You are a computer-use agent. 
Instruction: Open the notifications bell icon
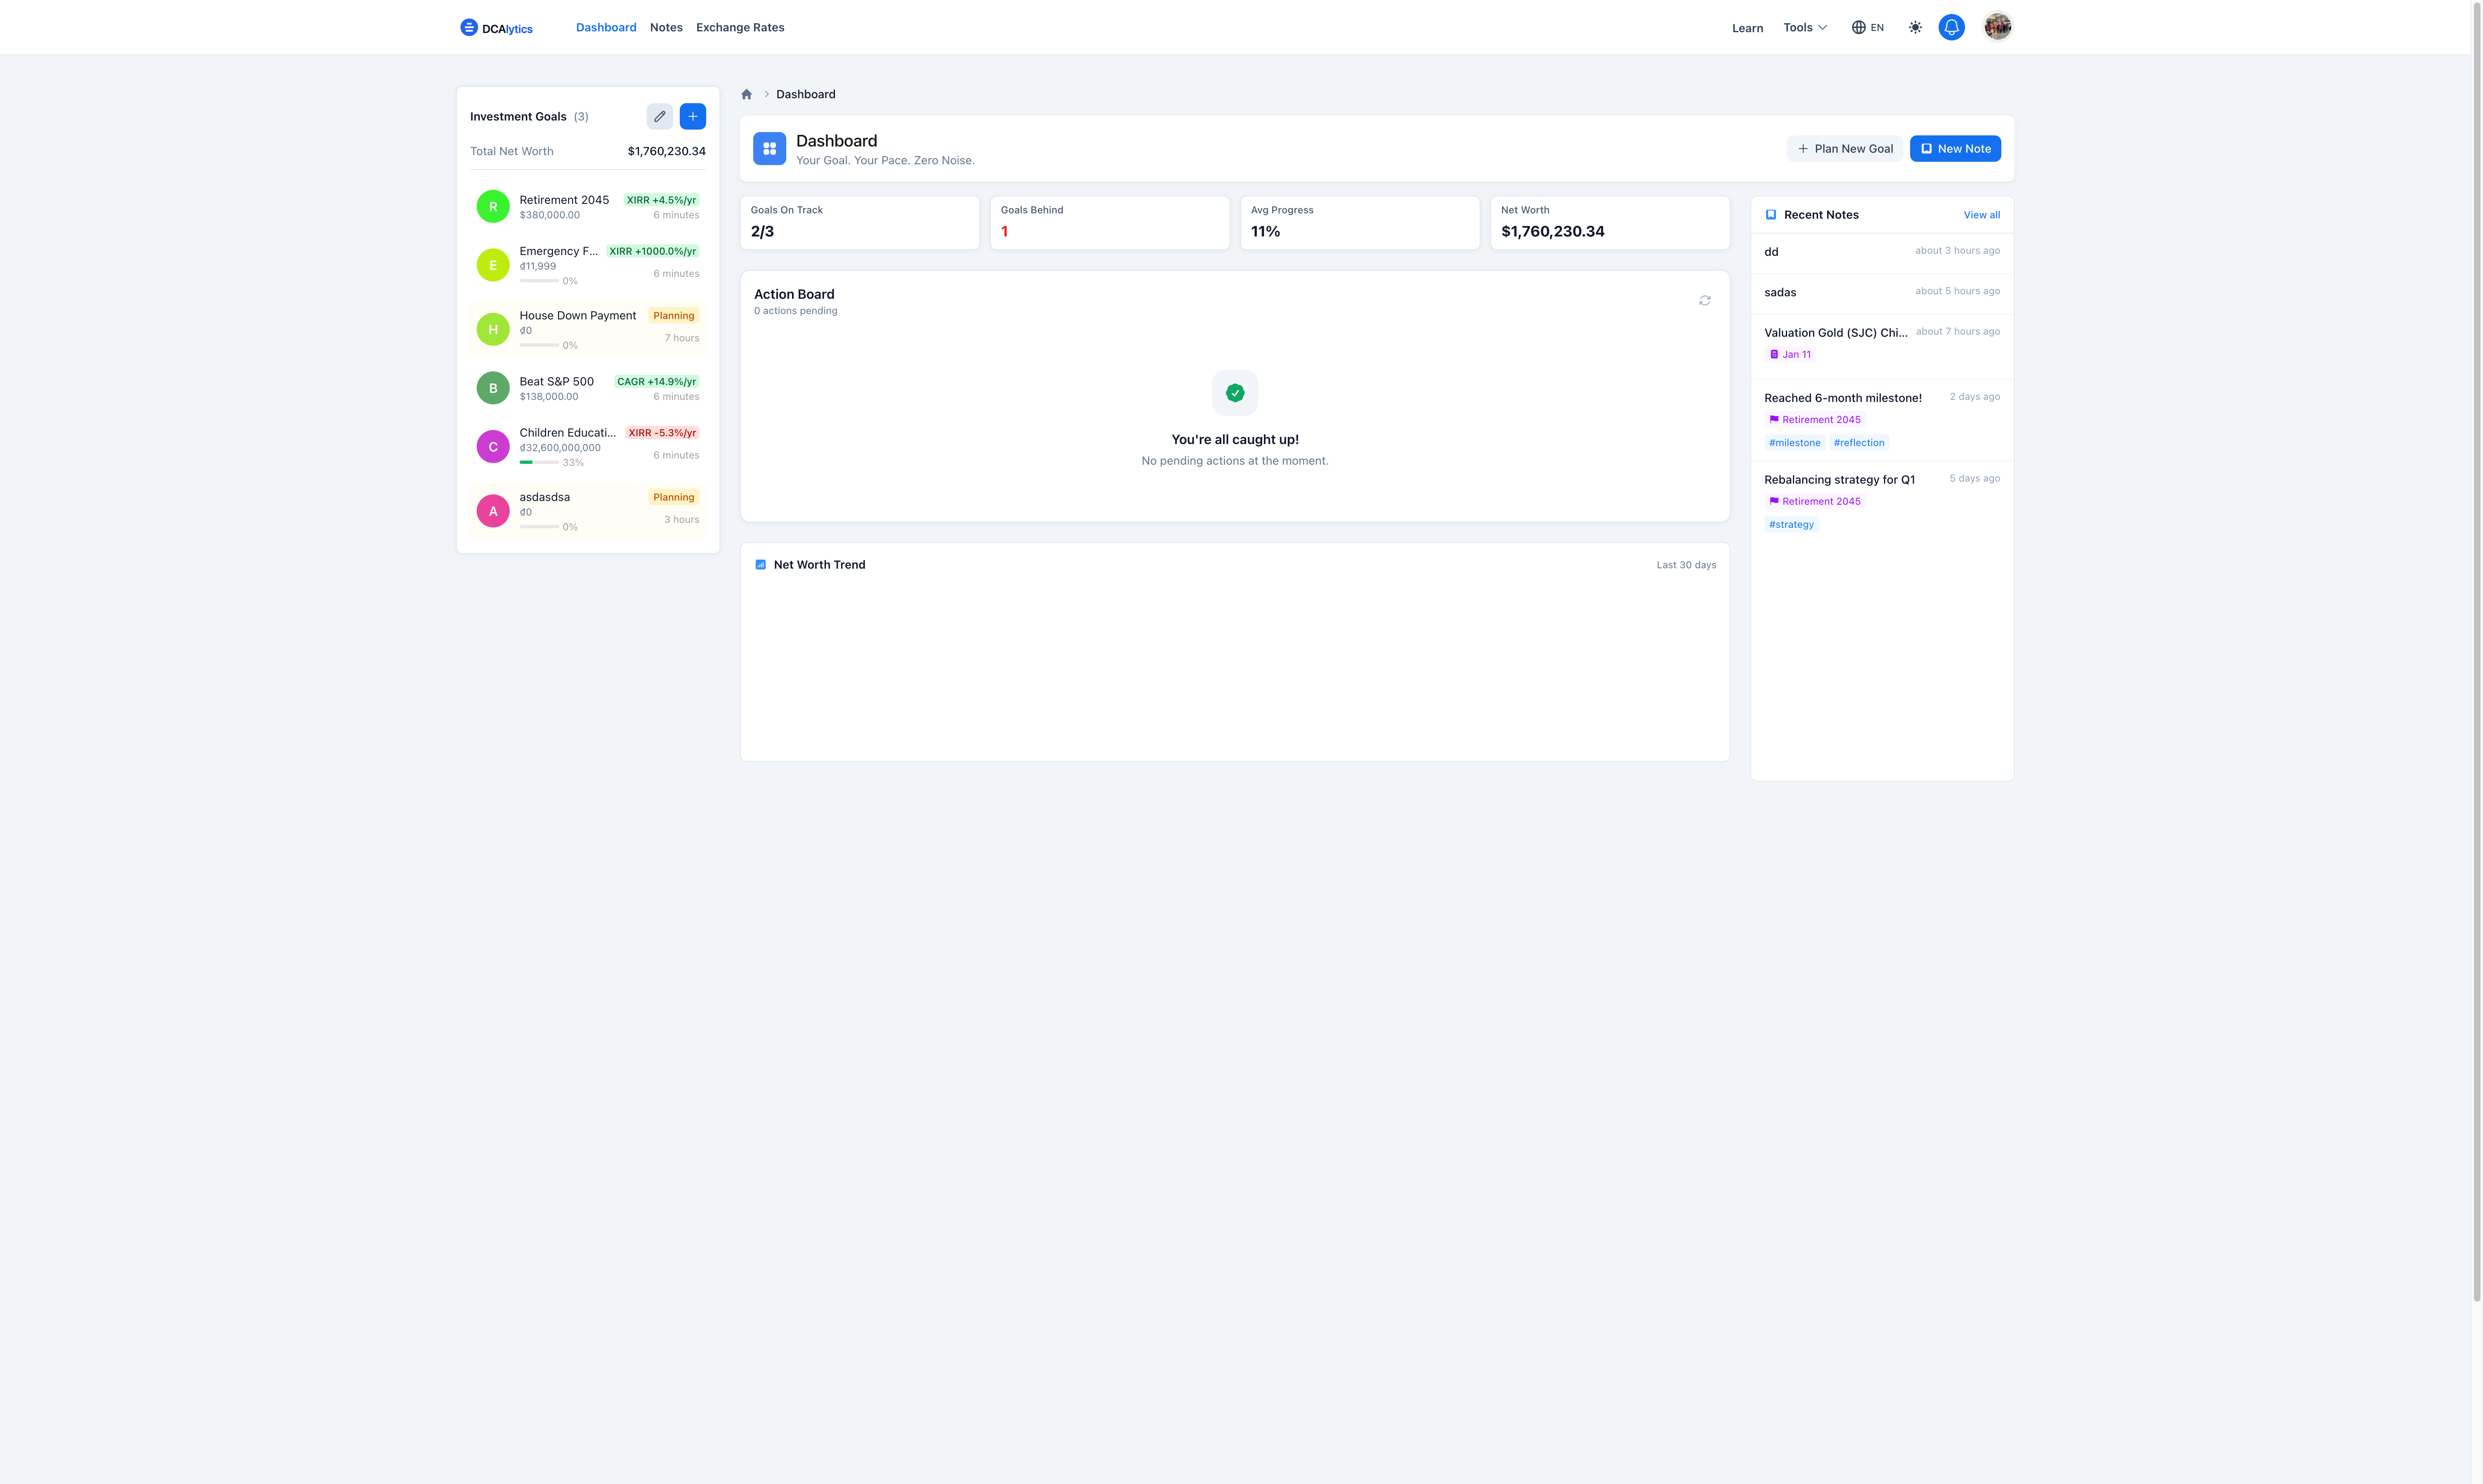[1951, 27]
